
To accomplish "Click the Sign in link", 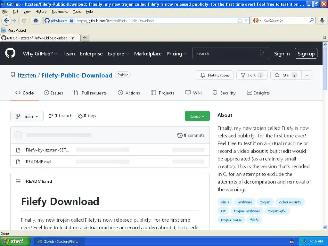I will [x=282, y=54].
